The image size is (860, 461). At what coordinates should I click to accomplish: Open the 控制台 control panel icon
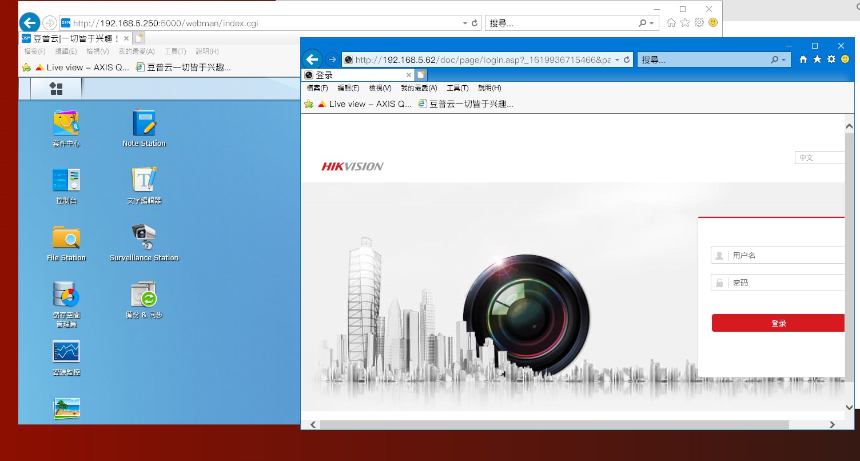tap(66, 180)
